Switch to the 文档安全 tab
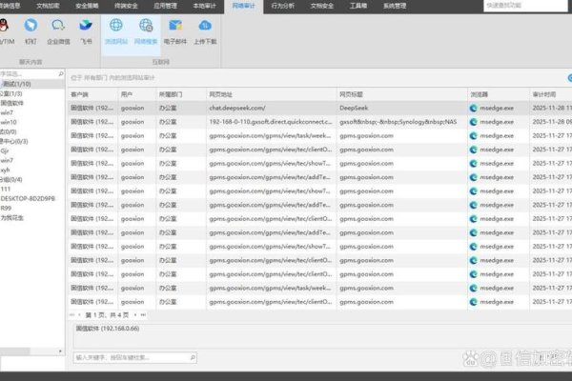The width and height of the screenshot is (572, 381). (322, 6)
